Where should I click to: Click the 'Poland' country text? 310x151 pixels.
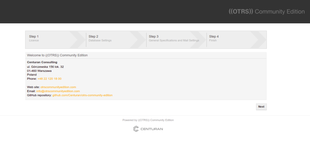point(32,75)
